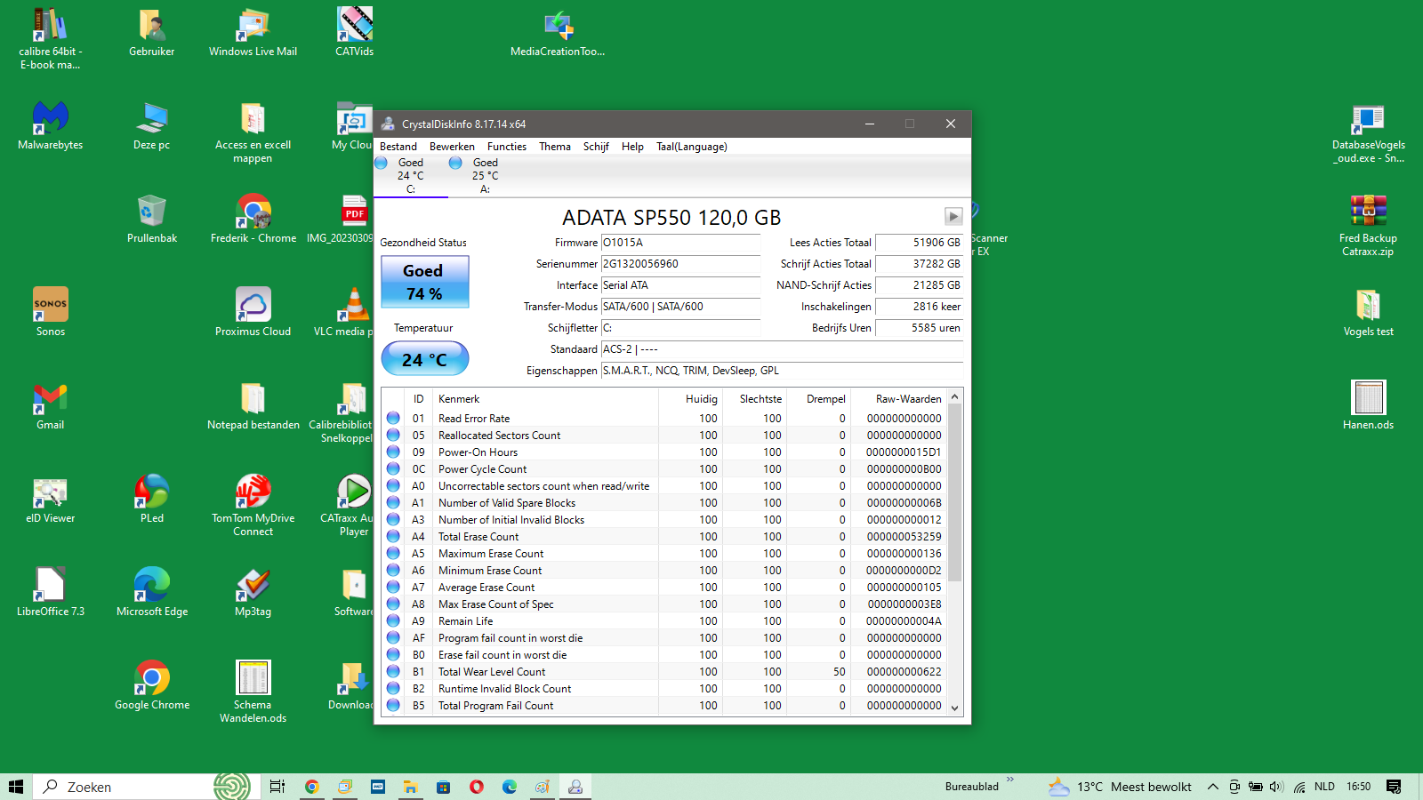This screenshot has width=1423, height=800.
Task: Open the Opera icon on the taskbar
Action: 477,787
